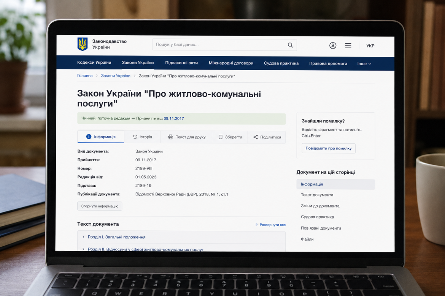The image size is (445, 296).
Task: Open the user account profile icon
Action: [x=333, y=45]
